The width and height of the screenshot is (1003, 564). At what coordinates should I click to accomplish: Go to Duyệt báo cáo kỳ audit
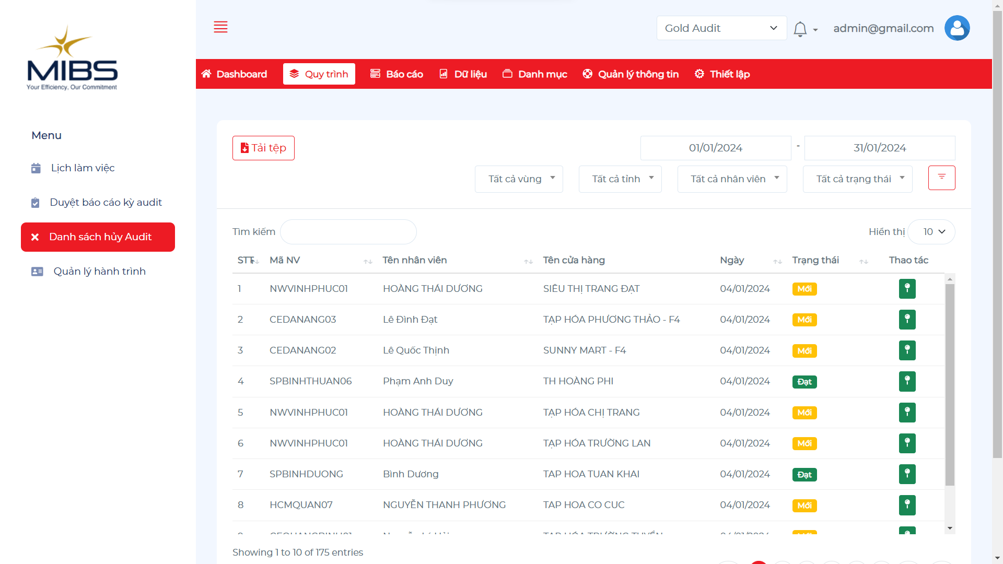[98, 203]
